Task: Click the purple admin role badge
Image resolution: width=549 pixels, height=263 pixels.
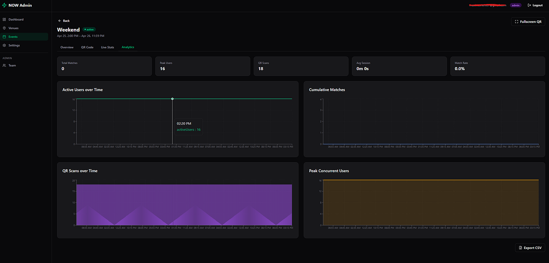Action: (516, 5)
